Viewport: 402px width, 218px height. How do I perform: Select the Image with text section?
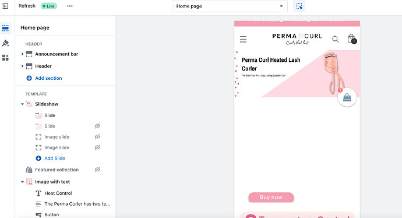click(52, 182)
